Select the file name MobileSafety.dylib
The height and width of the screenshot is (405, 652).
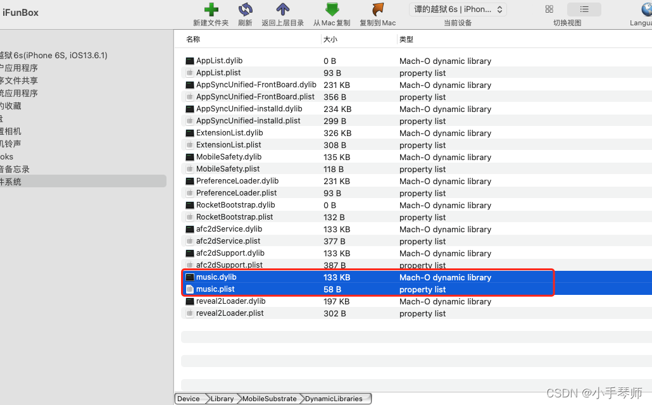(229, 157)
